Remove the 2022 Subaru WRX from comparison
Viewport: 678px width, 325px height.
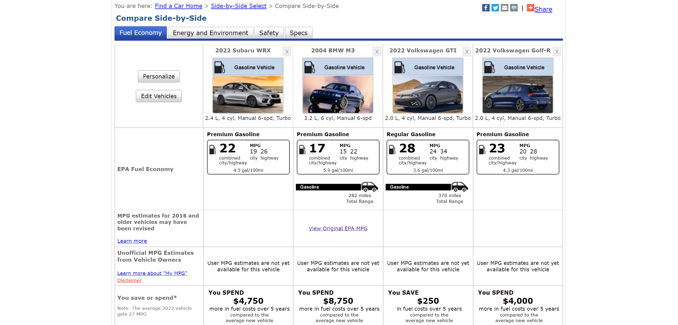[287, 51]
